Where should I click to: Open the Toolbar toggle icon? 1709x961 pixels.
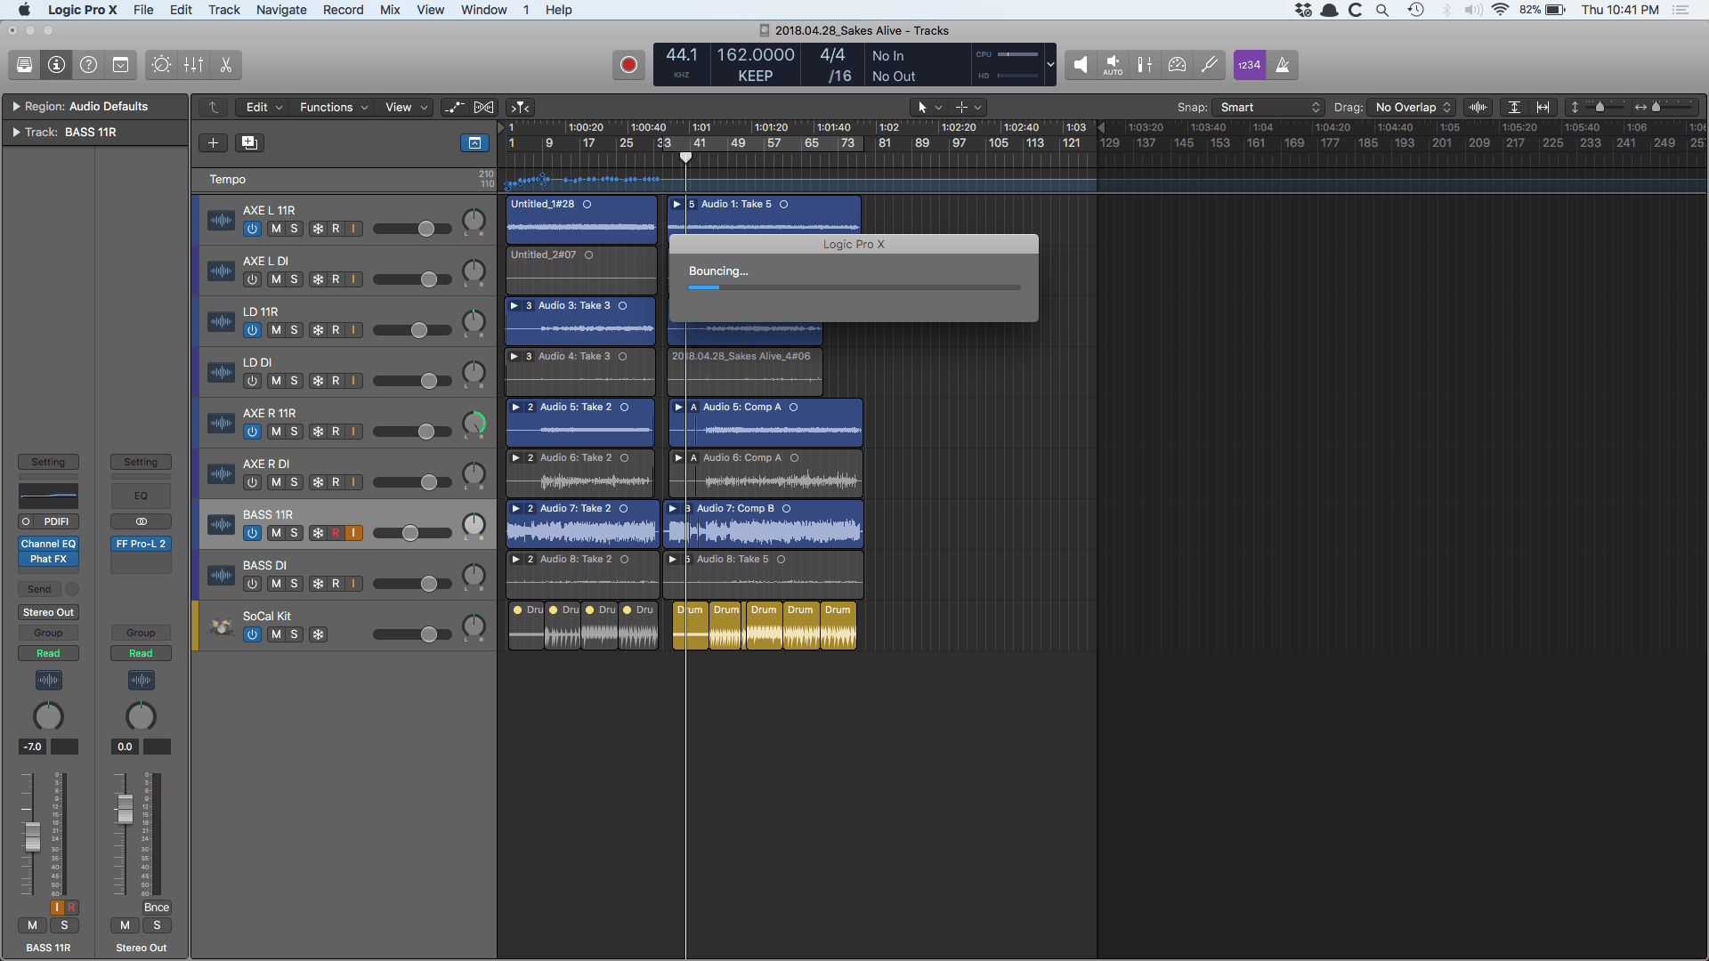click(x=120, y=65)
